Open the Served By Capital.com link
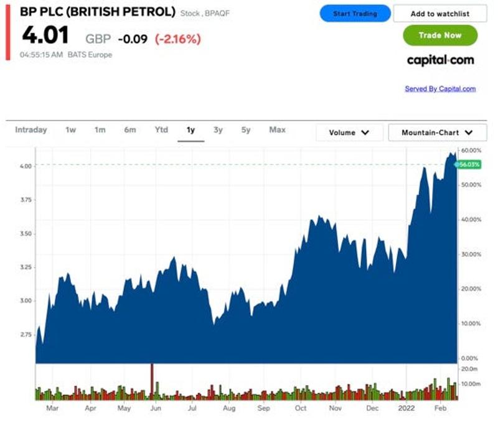498x441 pixels. coord(440,88)
